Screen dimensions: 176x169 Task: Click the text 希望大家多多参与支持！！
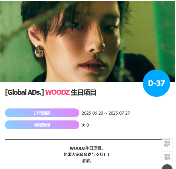86,155
